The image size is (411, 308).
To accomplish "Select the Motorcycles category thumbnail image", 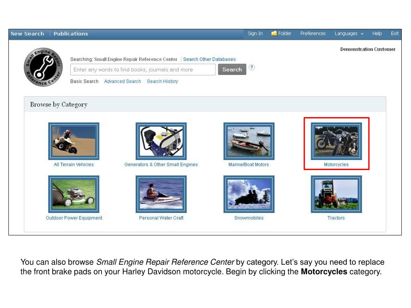I will [336, 141].
